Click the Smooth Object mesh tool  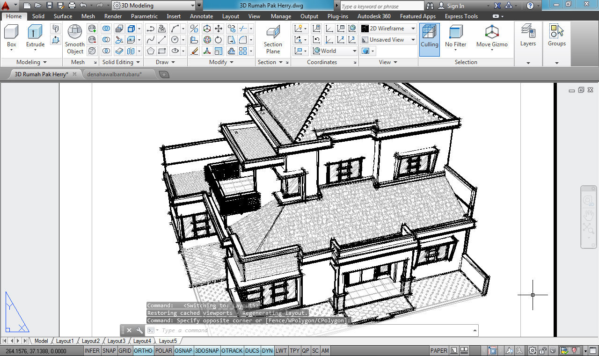click(74, 39)
